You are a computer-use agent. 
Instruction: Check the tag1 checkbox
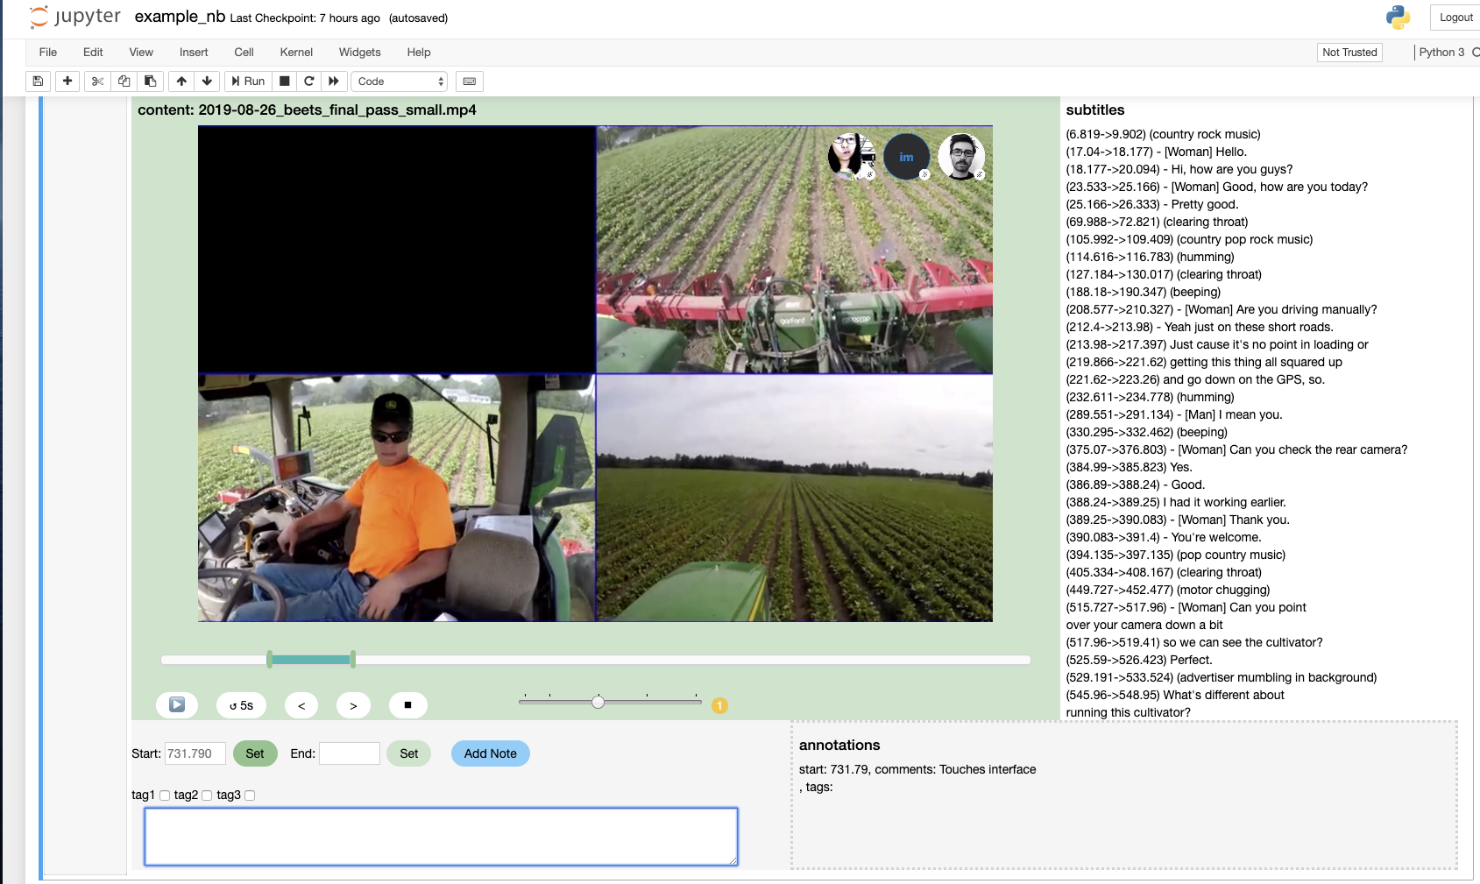[x=165, y=796]
